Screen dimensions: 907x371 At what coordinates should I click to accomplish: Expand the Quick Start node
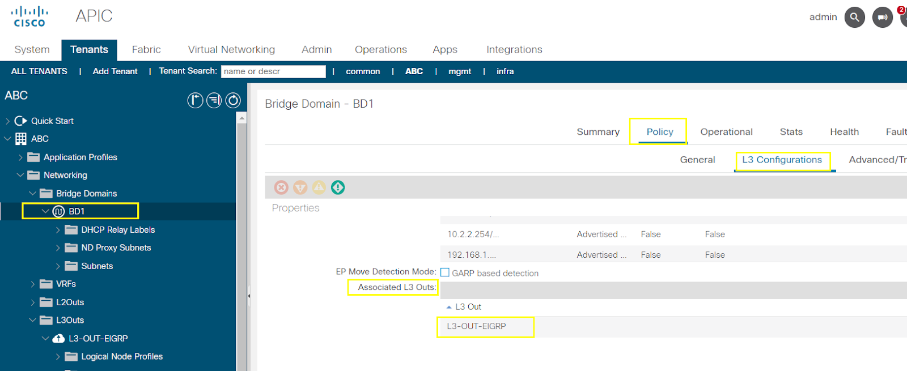[x=7, y=121]
